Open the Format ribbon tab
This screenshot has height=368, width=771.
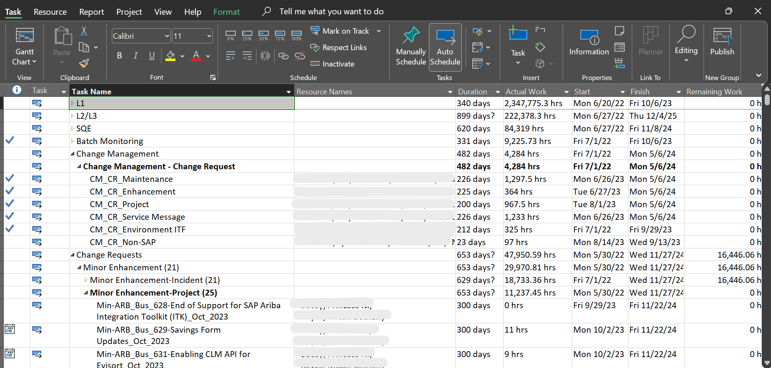pyautogui.click(x=226, y=12)
